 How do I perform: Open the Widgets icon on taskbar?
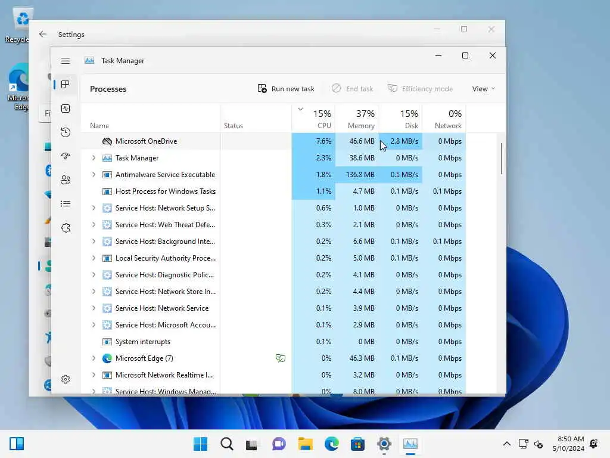point(17,444)
